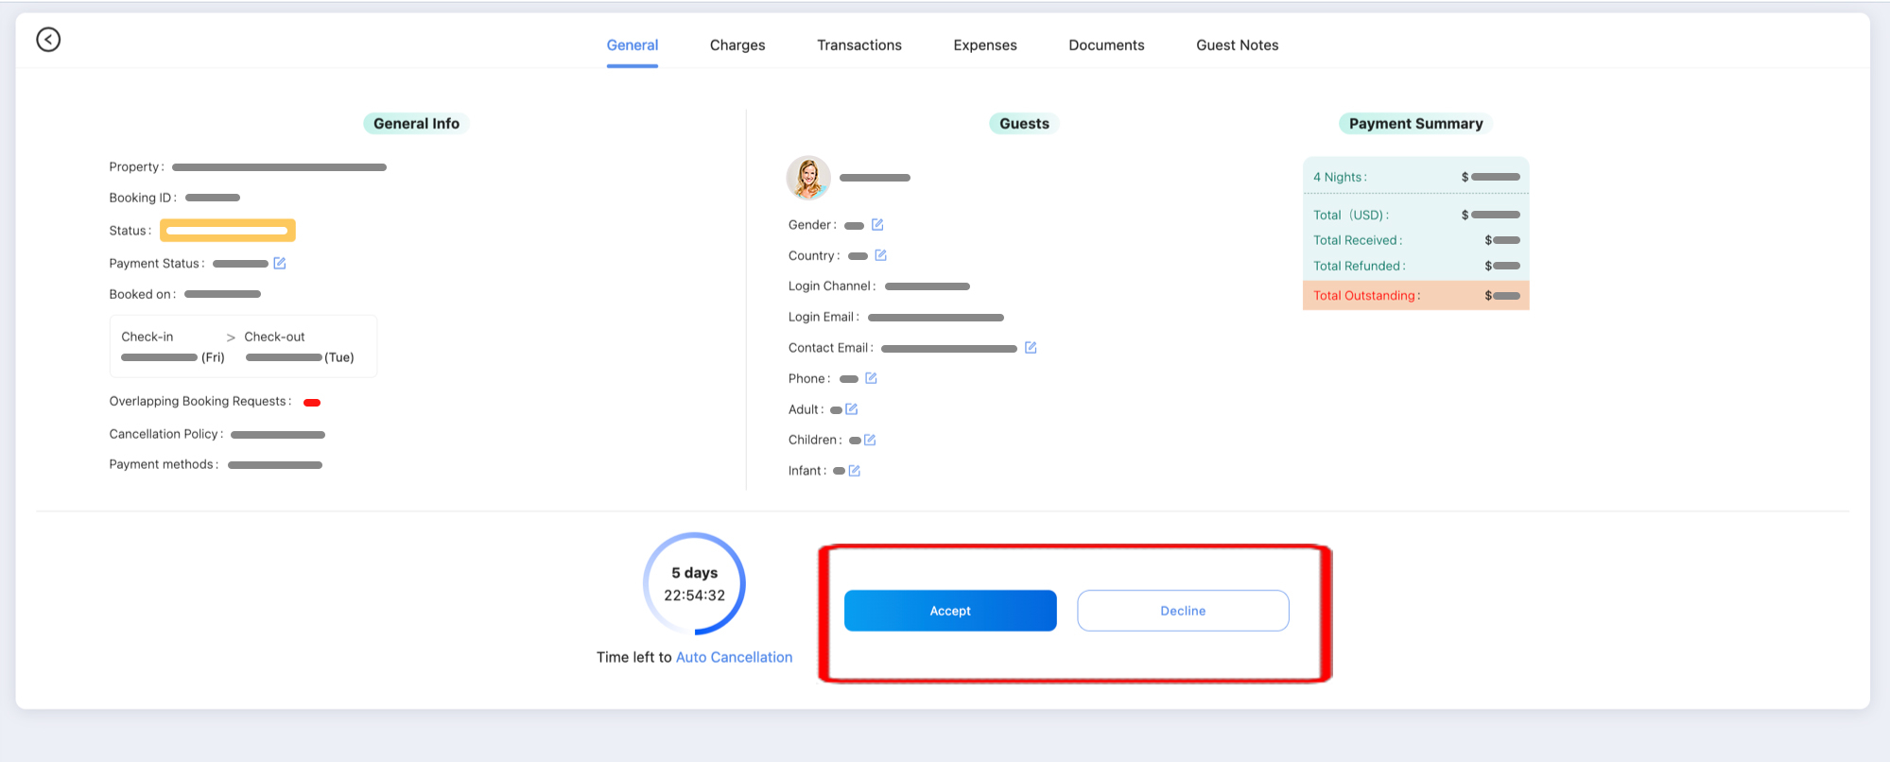The width and height of the screenshot is (1890, 762).
Task: Open the Documents tab
Action: [1106, 45]
